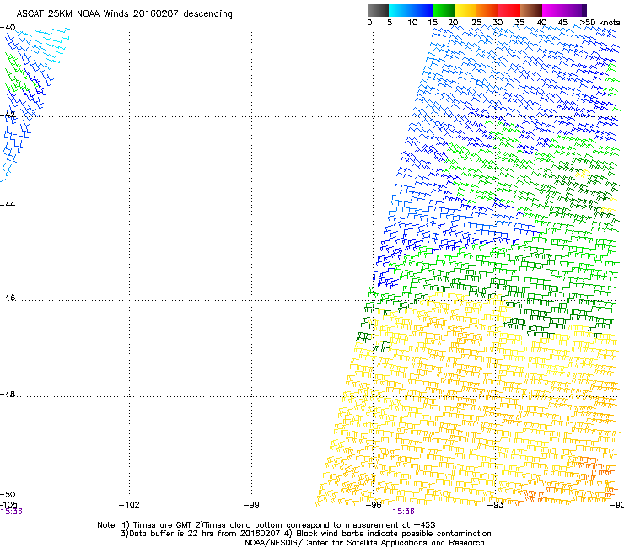The image size is (624, 548).
Task: Click the '>50 knots' legend label
Action: [600, 23]
